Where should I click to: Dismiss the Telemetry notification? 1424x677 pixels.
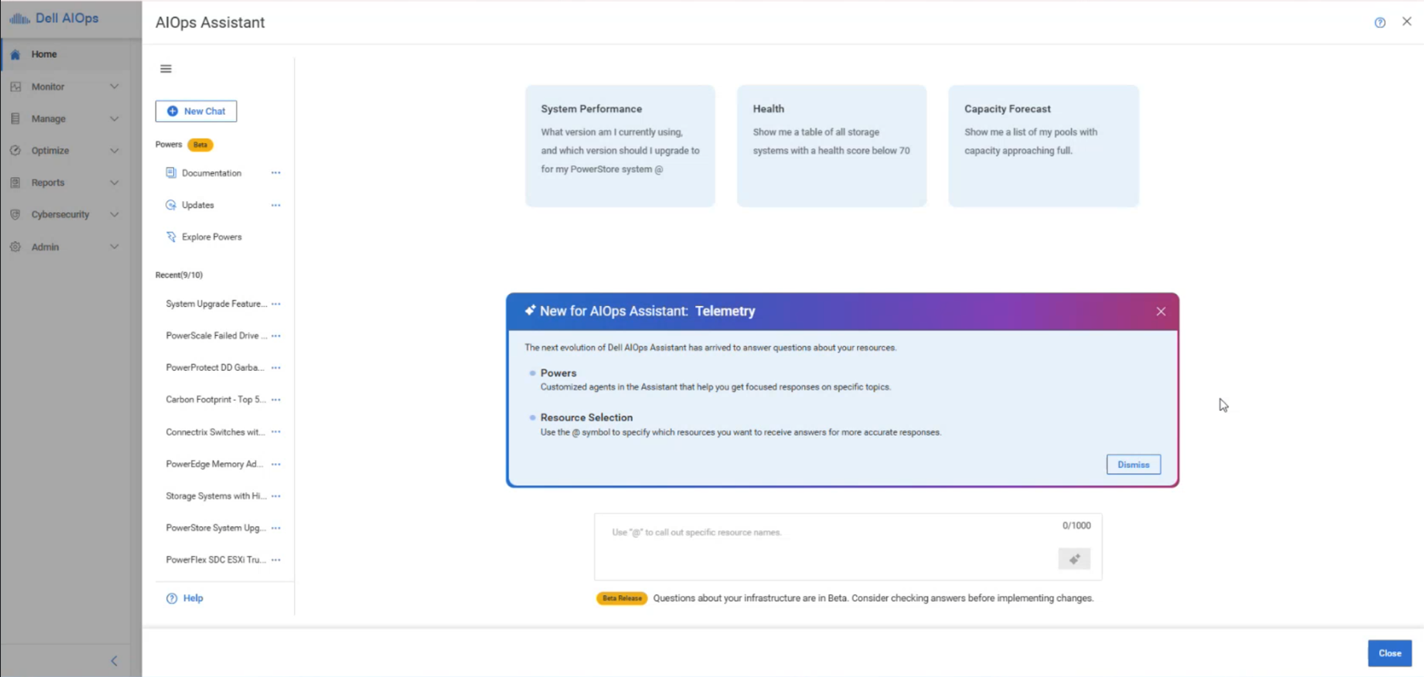click(x=1133, y=465)
